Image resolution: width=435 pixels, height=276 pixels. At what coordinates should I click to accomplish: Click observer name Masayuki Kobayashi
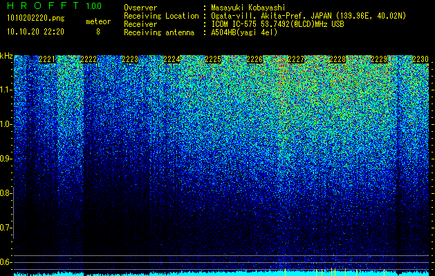coord(248,8)
